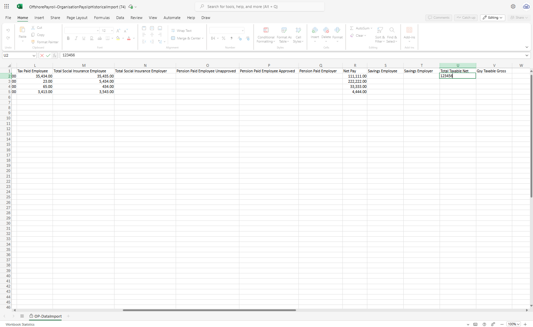The height and width of the screenshot is (327, 533).
Task: Open Cell Styles
Action: [298, 35]
